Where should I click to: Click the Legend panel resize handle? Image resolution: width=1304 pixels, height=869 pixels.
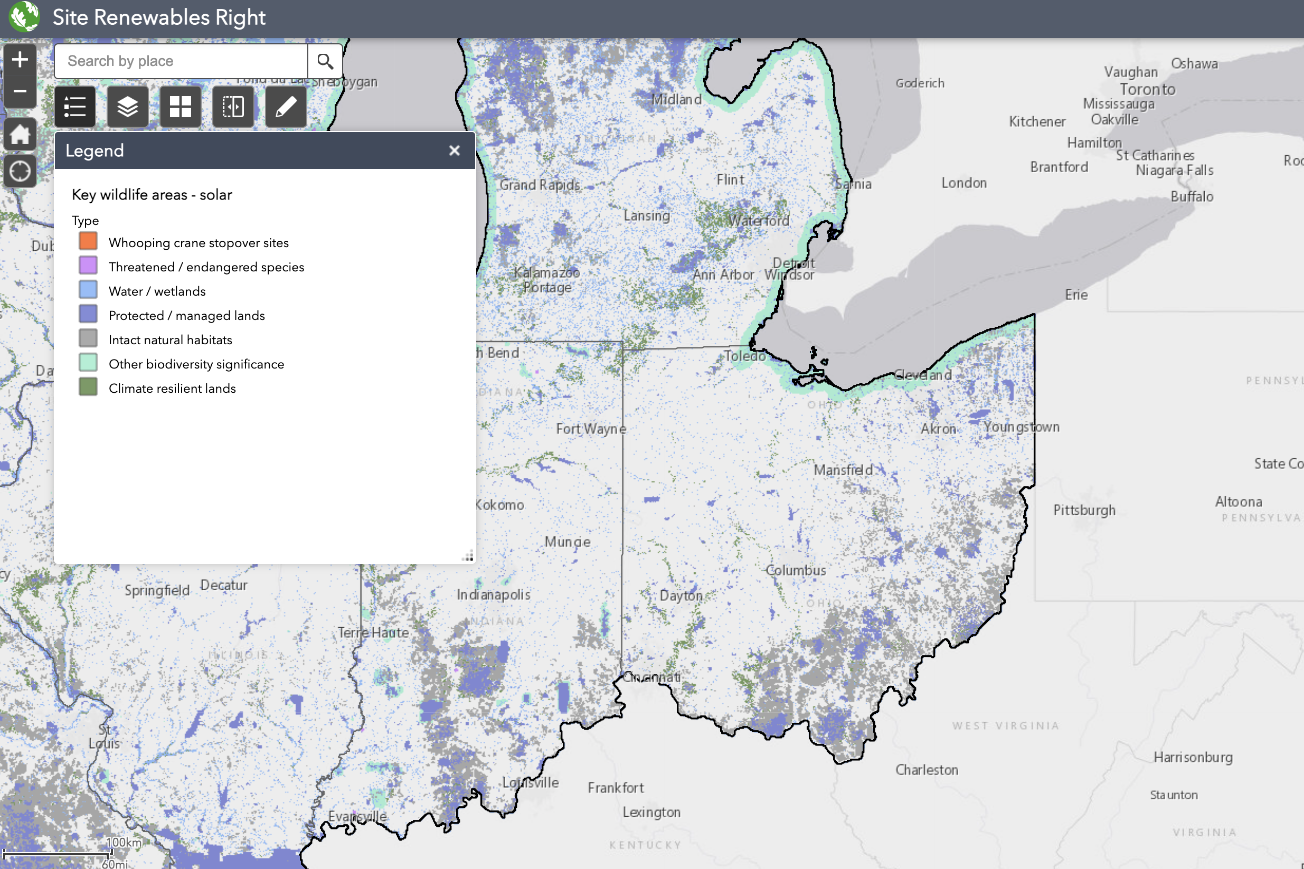pos(468,556)
